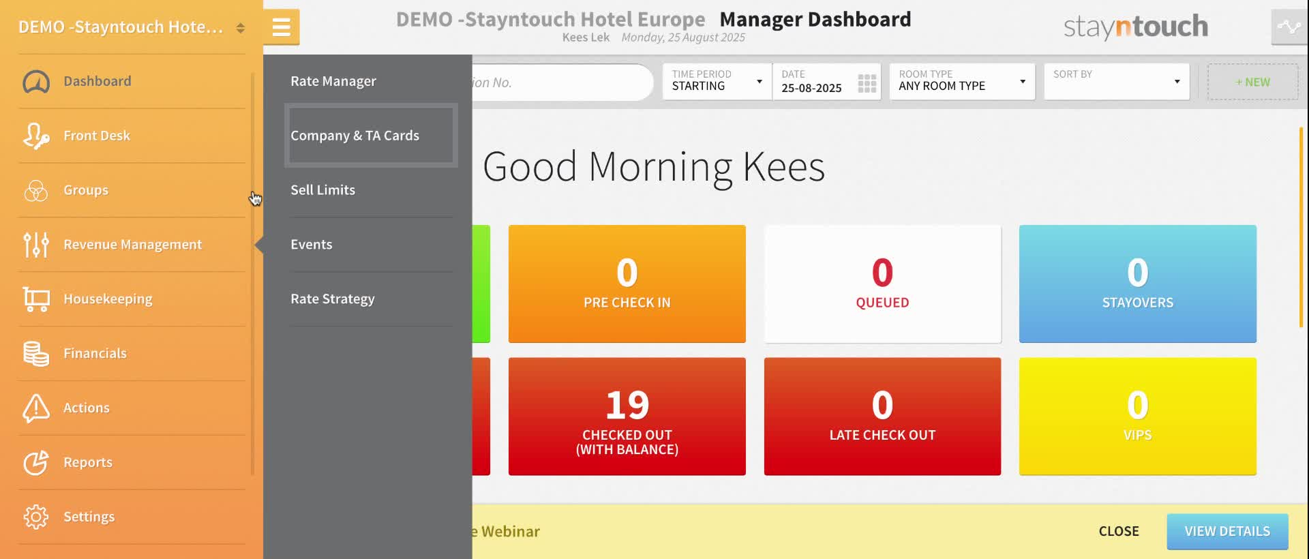Click the Front Desk key icon
Image resolution: width=1309 pixels, height=559 pixels.
click(x=36, y=136)
